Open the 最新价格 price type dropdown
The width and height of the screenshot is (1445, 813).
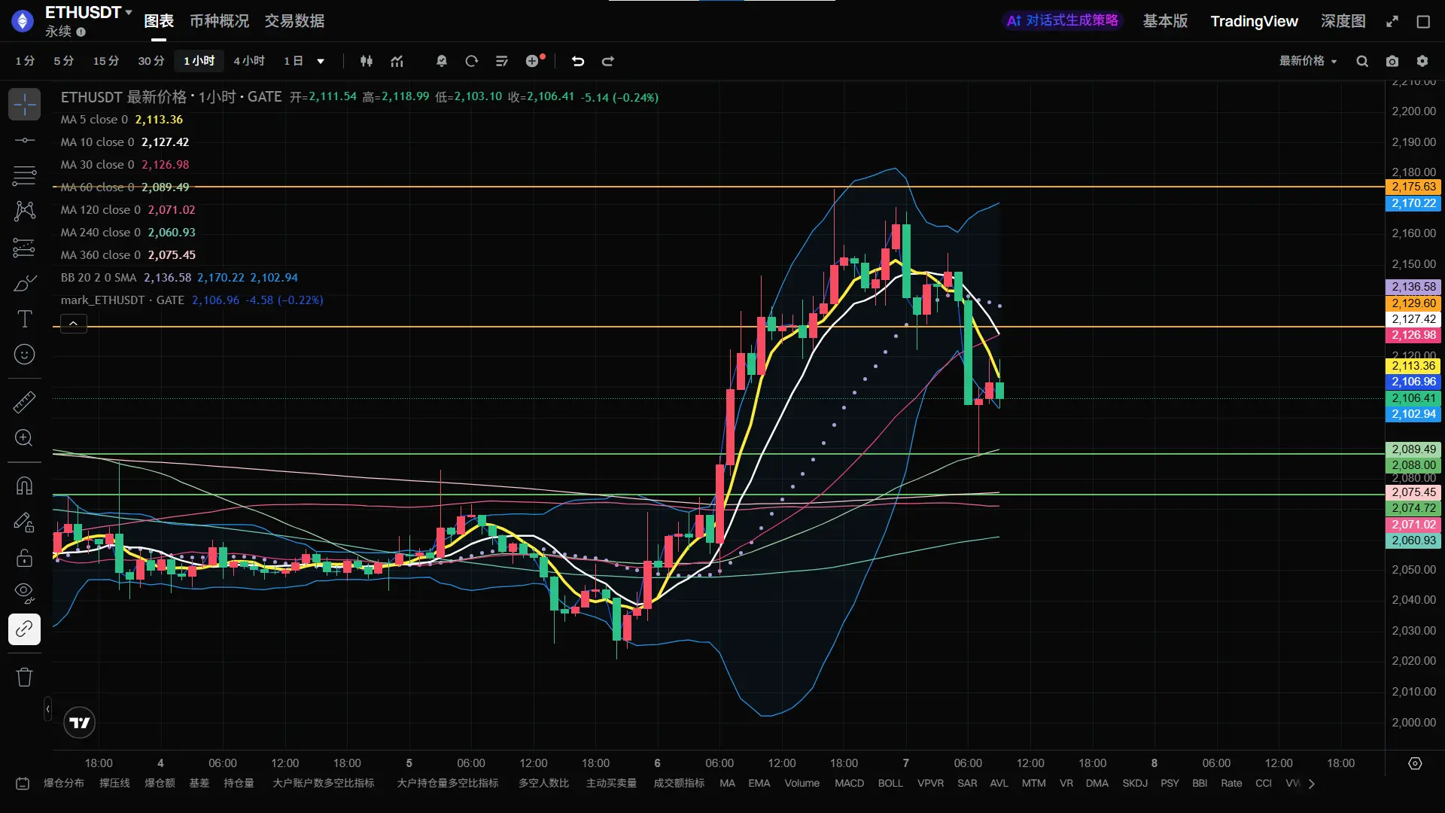[1308, 61]
